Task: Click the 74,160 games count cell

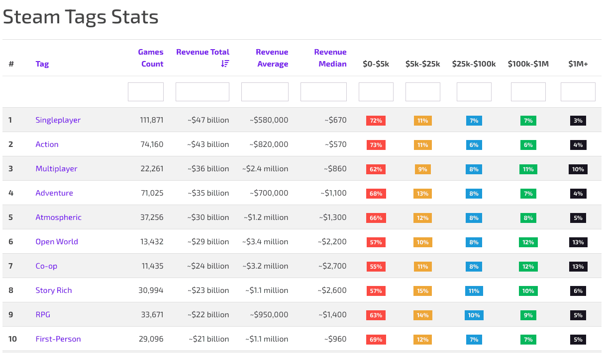Action: (x=152, y=144)
